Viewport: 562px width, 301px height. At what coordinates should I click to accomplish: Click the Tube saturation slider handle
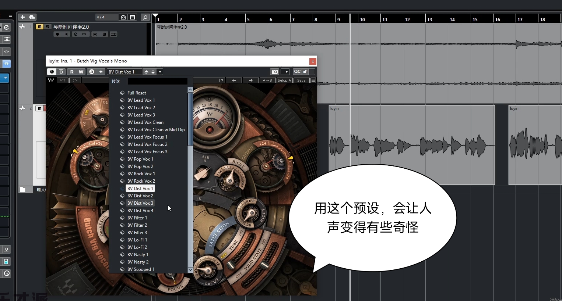point(231,265)
